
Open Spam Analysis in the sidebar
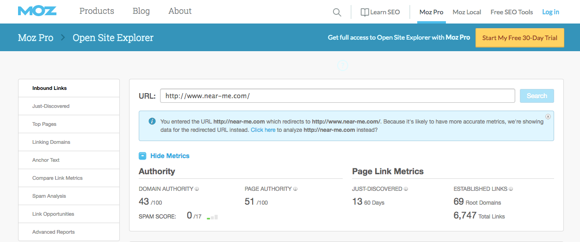click(69, 196)
